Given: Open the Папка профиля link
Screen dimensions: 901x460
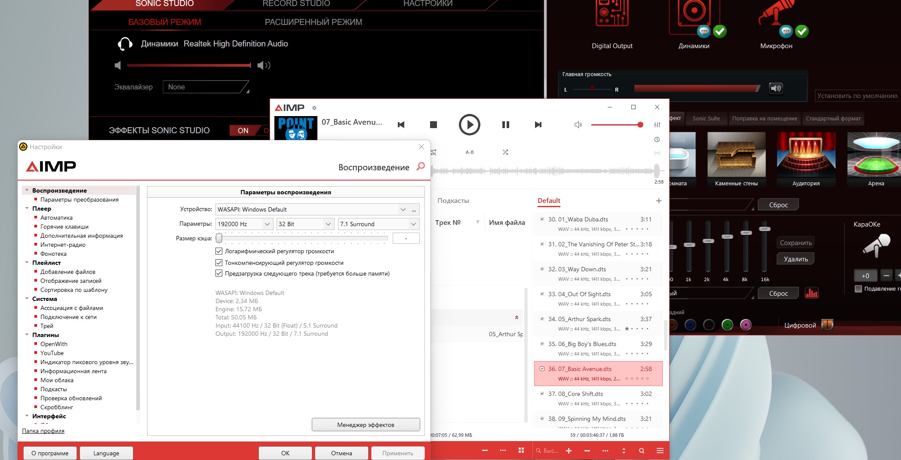Looking at the screenshot, I should [x=43, y=431].
